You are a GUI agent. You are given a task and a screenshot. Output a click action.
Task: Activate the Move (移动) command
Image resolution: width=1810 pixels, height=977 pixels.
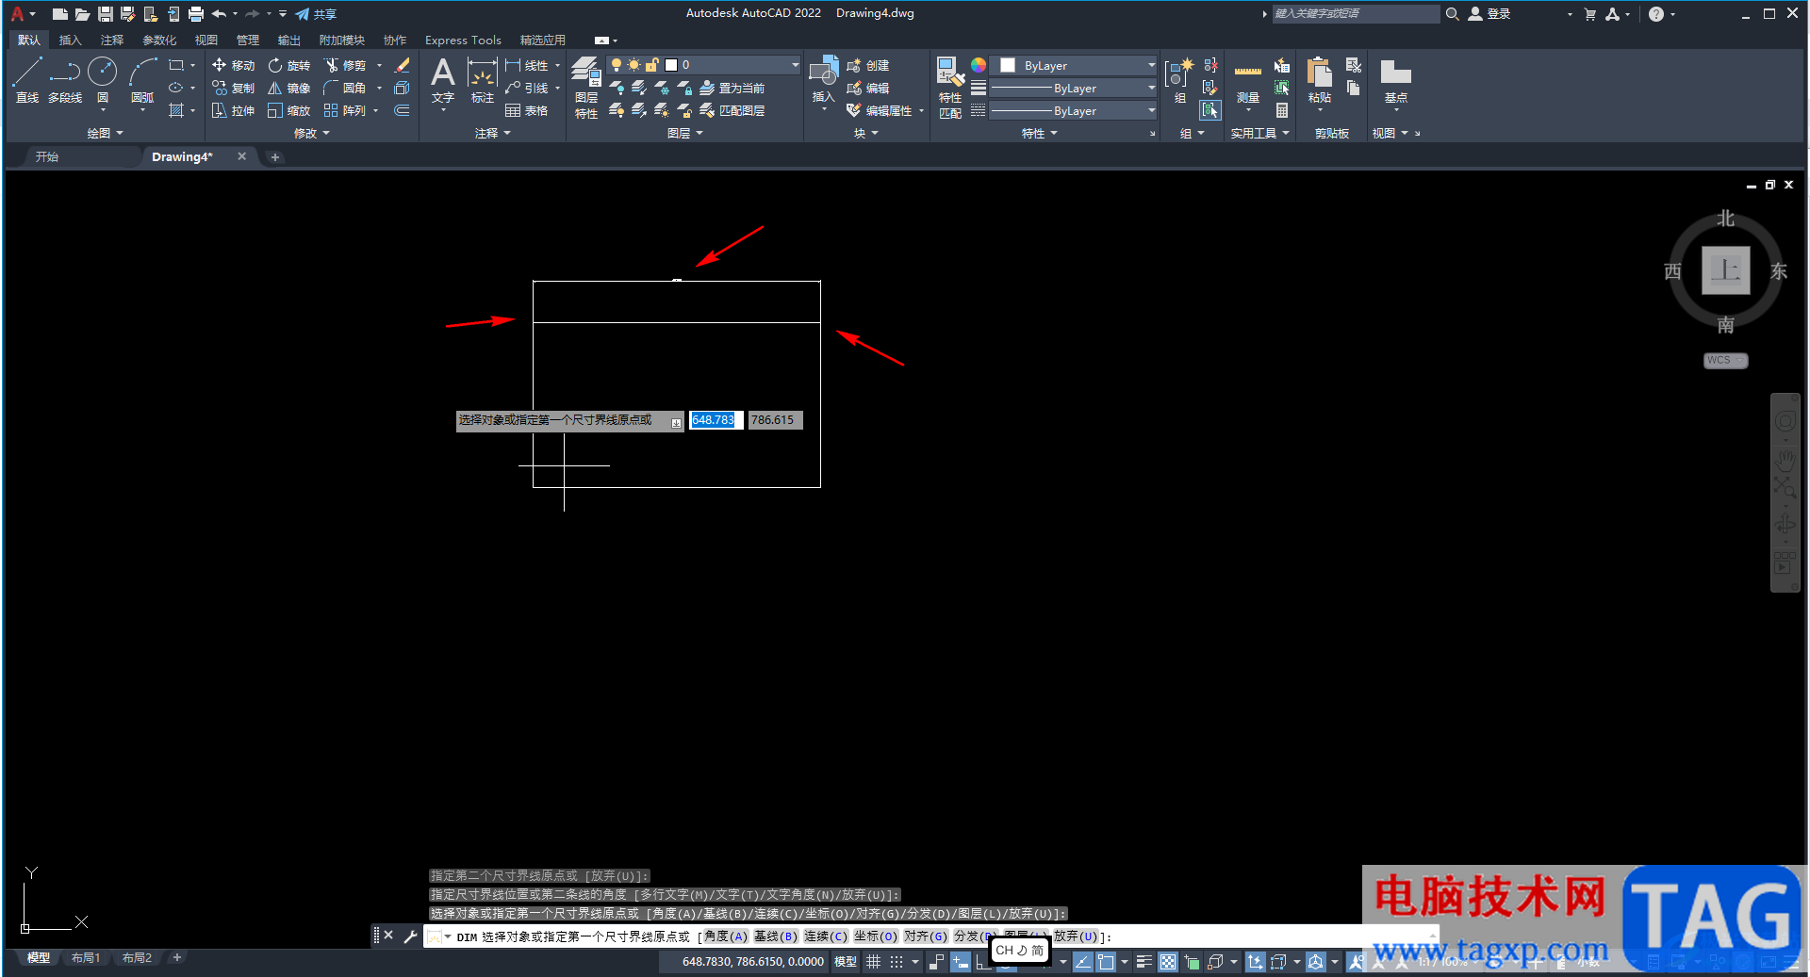coord(234,65)
